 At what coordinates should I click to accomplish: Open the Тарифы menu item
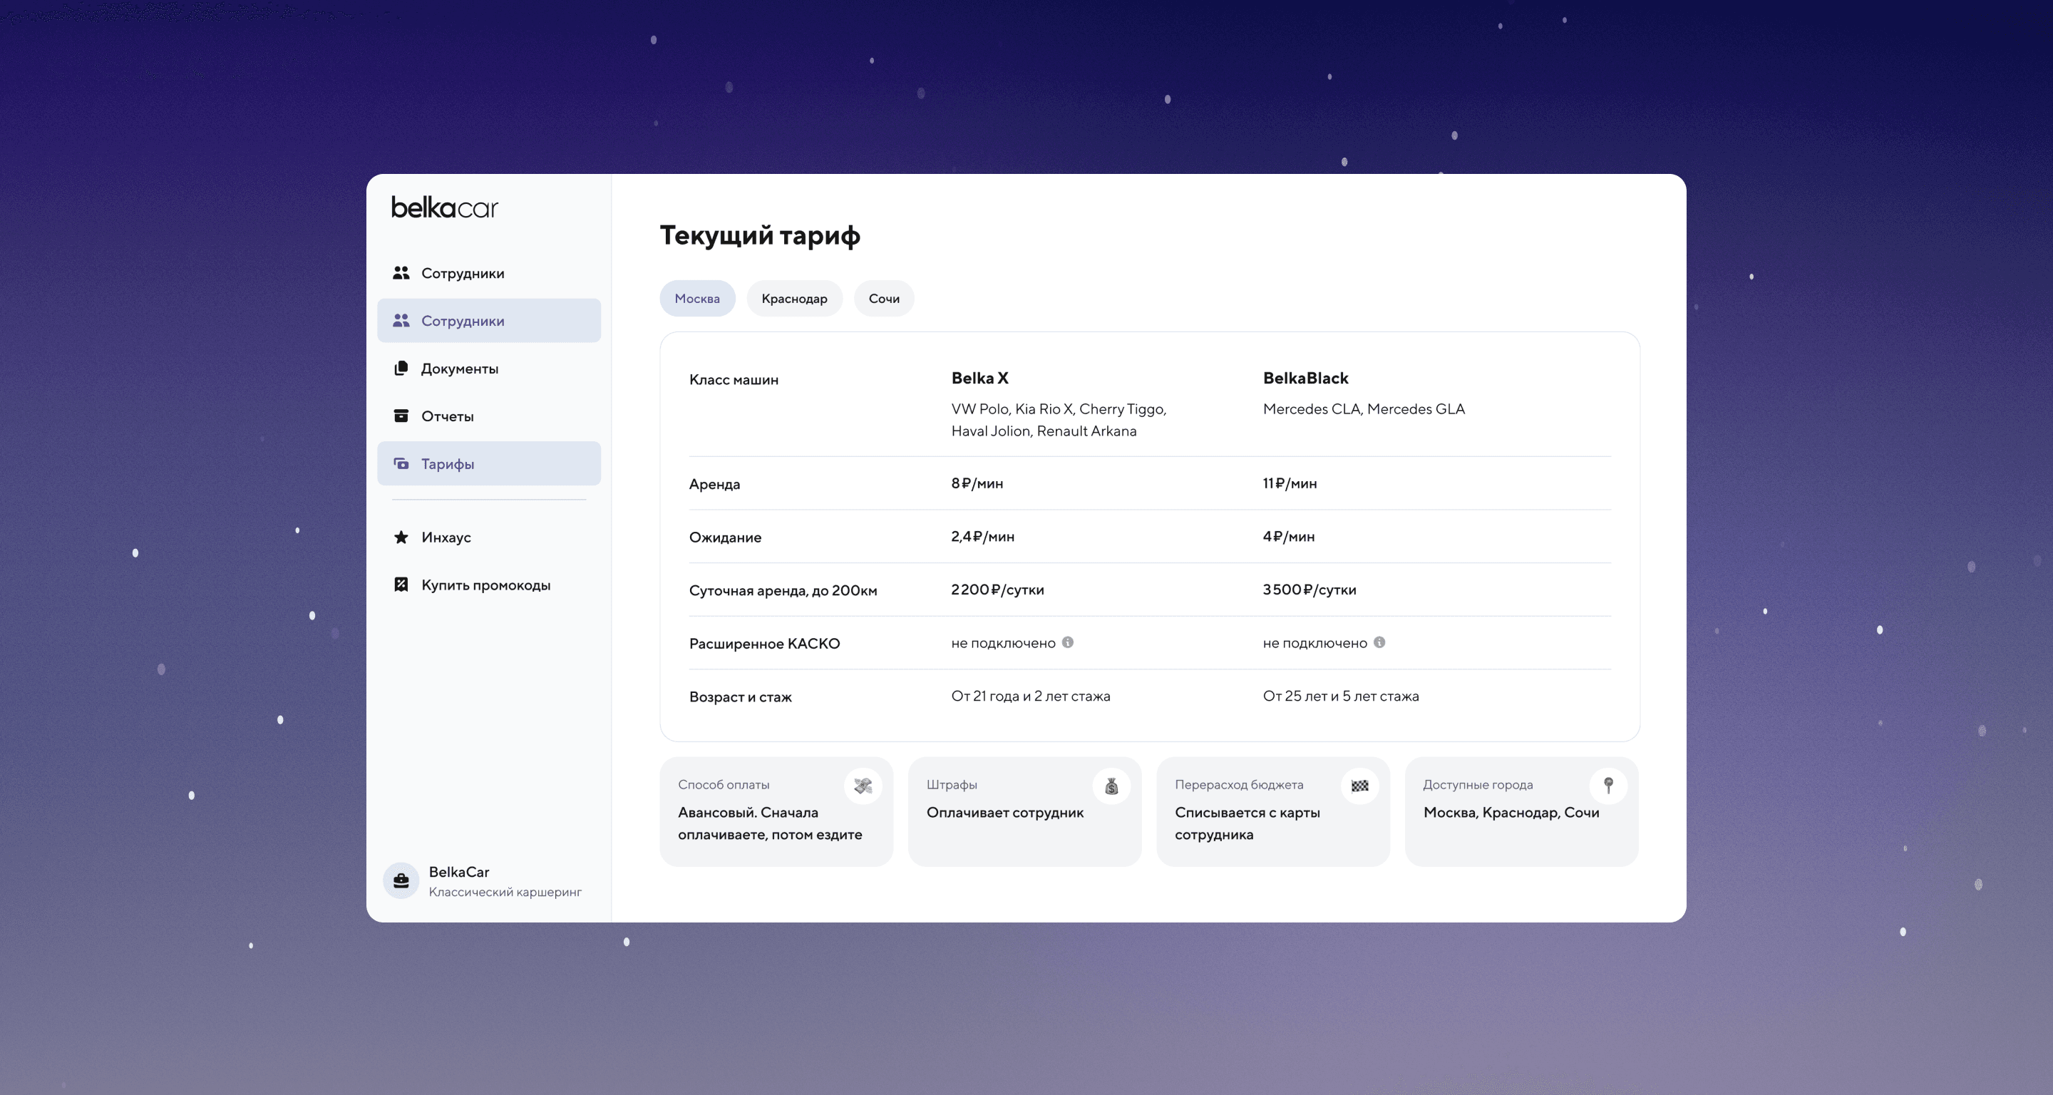pos(488,464)
